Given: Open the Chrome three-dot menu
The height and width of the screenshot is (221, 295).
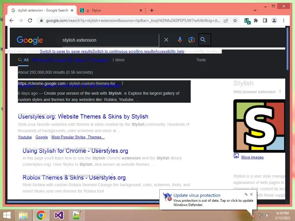Looking at the screenshot, I should tap(283, 20).
